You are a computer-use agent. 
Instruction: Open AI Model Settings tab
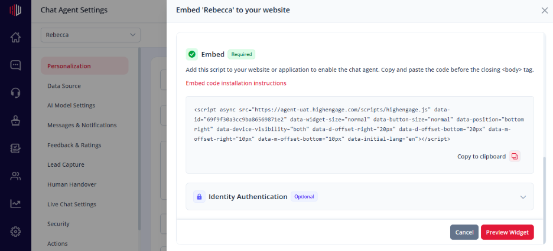tap(71, 105)
